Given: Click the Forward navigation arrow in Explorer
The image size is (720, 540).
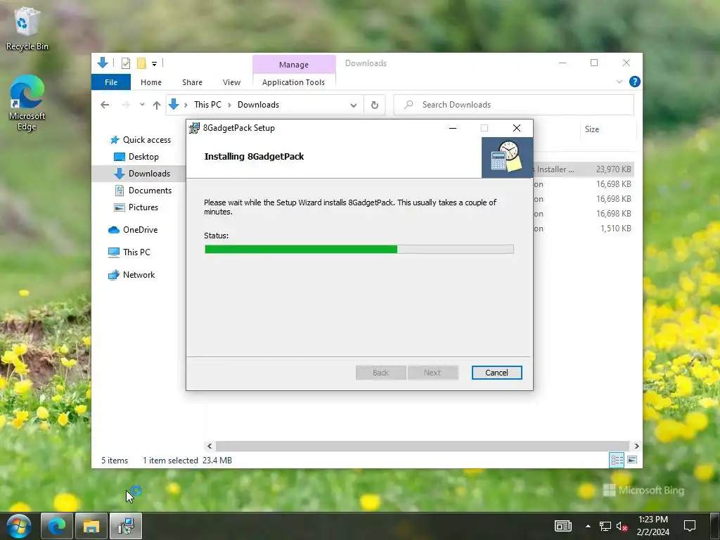Looking at the screenshot, I should (125, 105).
